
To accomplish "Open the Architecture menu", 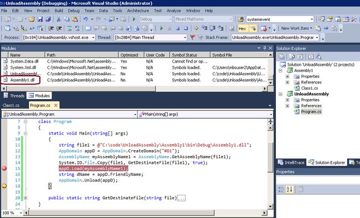I will click(138, 11).
